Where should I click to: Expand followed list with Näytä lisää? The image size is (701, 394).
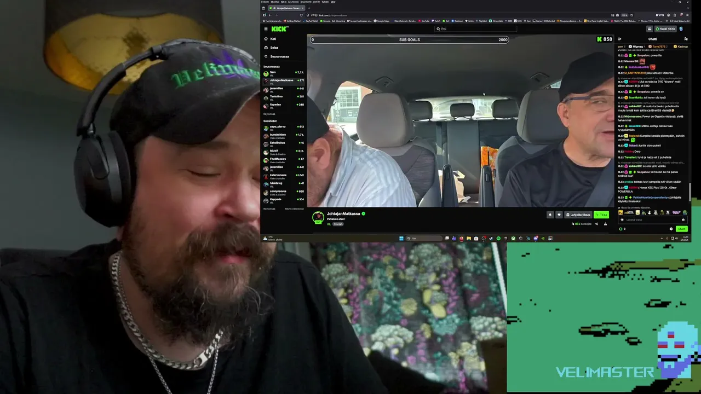click(269, 114)
